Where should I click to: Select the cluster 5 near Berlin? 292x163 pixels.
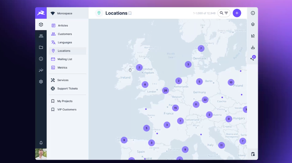(199, 81)
